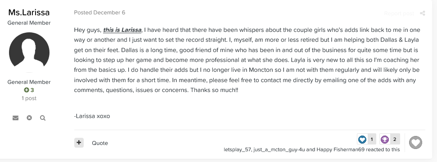Click the blue heart Like reaction icon
The height and width of the screenshot is (162, 437).
point(362,139)
